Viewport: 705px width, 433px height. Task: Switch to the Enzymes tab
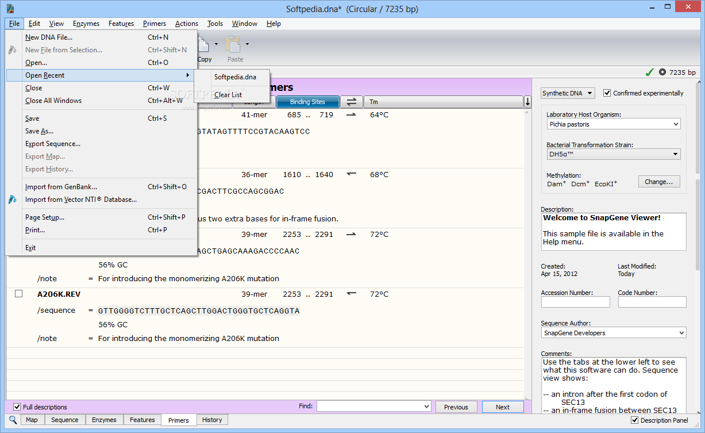click(x=104, y=420)
